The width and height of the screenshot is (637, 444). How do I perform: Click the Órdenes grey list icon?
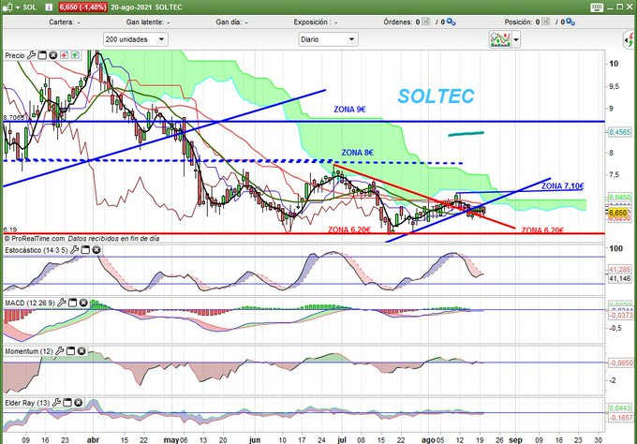pyautogui.click(x=425, y=22)
